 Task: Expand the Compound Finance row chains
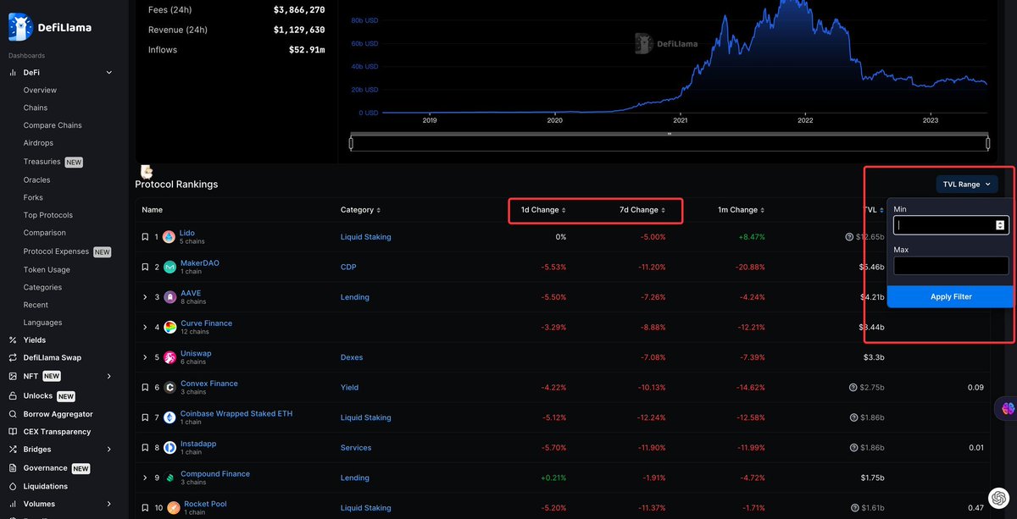(145, 478)
